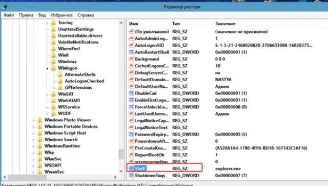Click the Wisp folder icon
328x186 pixels.
tap(39, 153)
